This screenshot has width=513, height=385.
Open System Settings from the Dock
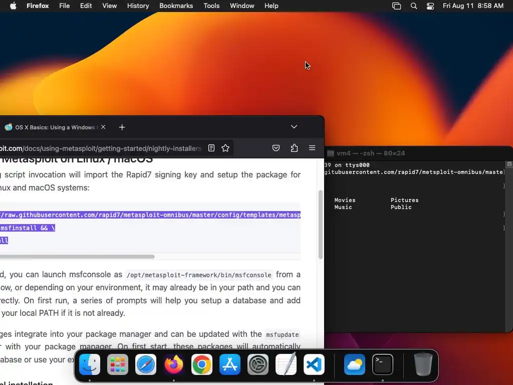click(x=258, y=364)
